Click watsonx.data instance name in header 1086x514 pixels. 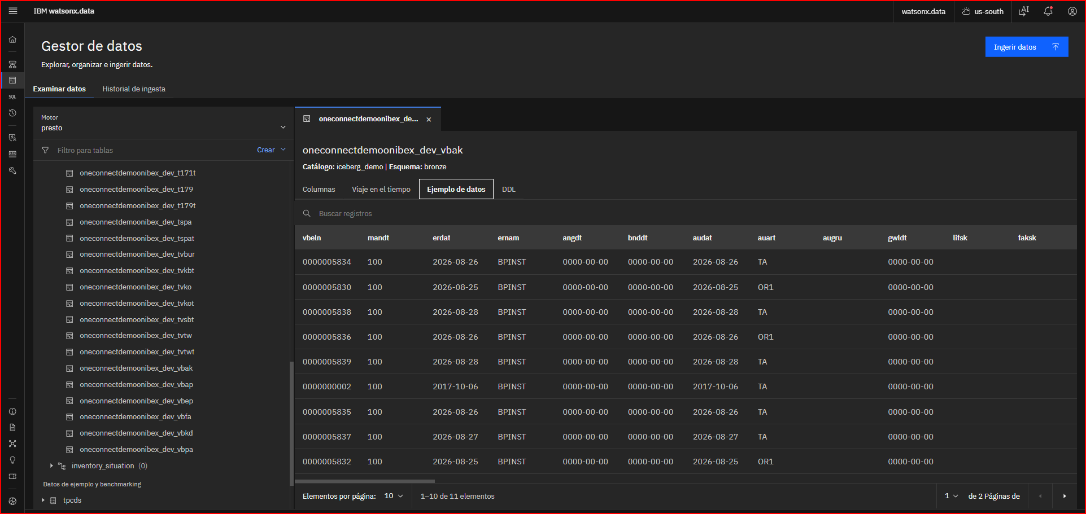click(x=923, y=11)
